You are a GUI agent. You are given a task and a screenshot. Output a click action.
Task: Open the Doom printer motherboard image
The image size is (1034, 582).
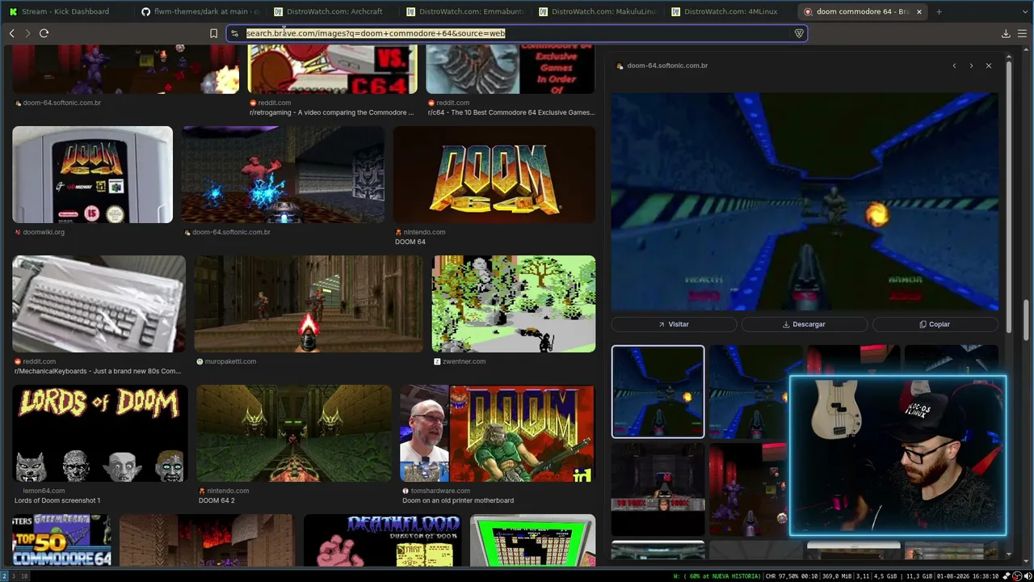[x=498, y=433]
